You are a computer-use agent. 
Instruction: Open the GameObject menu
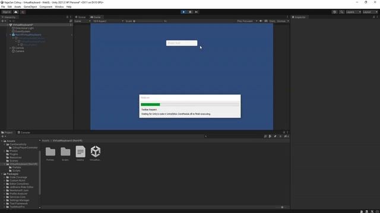[30, 7]
